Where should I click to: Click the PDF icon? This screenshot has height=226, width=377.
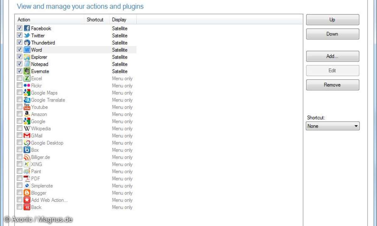[27, 179]
